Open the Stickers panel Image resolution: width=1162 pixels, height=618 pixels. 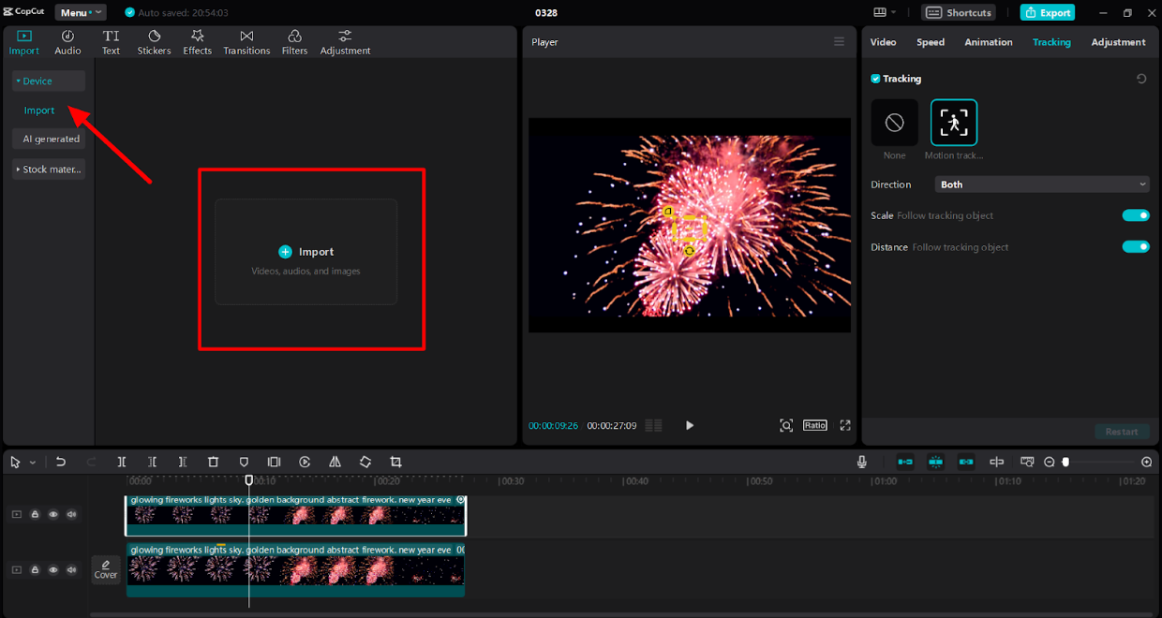point(154,42)
